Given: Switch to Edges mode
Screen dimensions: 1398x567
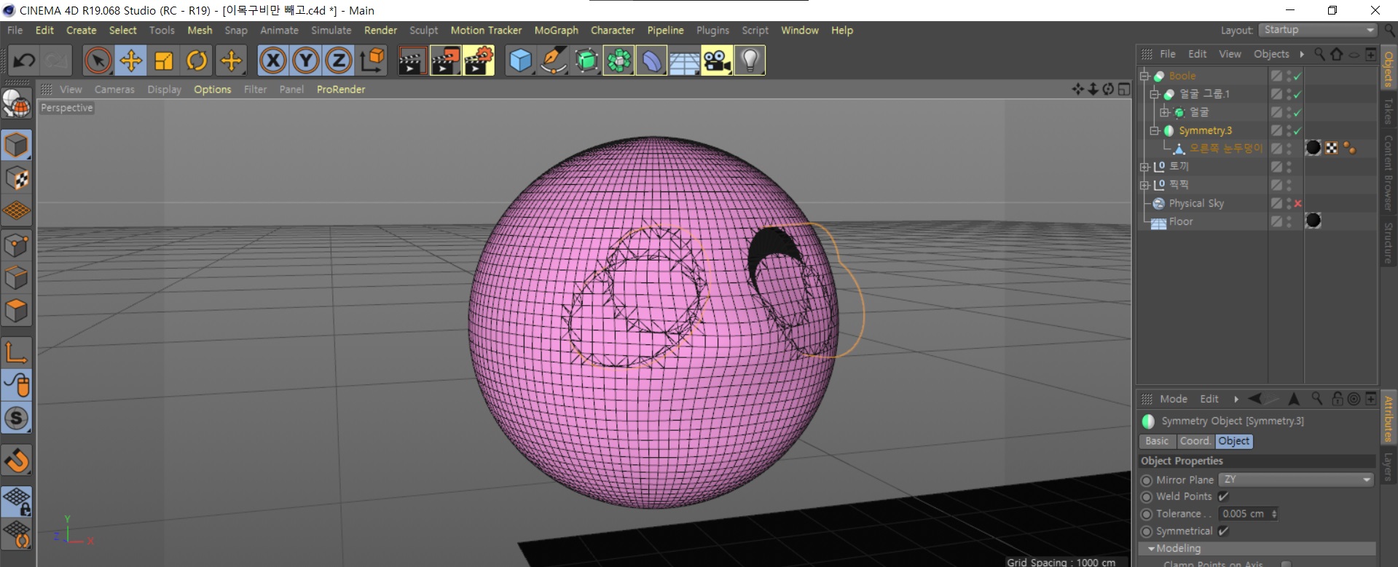Looking at the screenshot, I should tap(16, 278).
